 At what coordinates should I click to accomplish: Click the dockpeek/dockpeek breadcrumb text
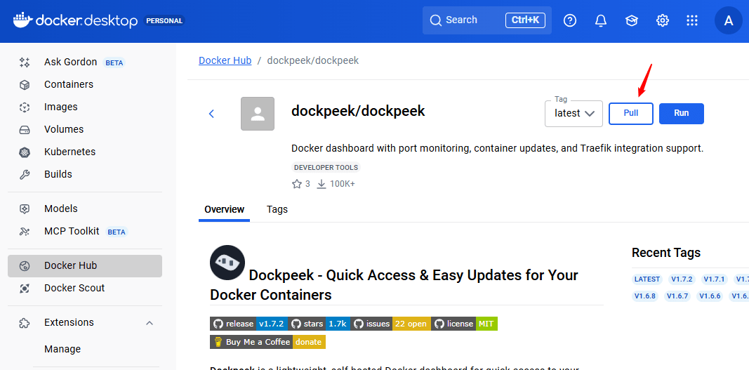(x=313, y=60)
